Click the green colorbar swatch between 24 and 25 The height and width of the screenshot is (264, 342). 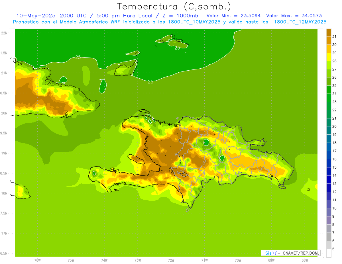[329, 90]
